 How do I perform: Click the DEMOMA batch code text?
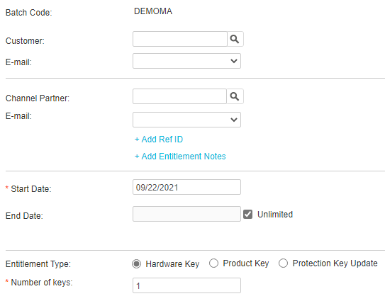(x=153, y=11)
